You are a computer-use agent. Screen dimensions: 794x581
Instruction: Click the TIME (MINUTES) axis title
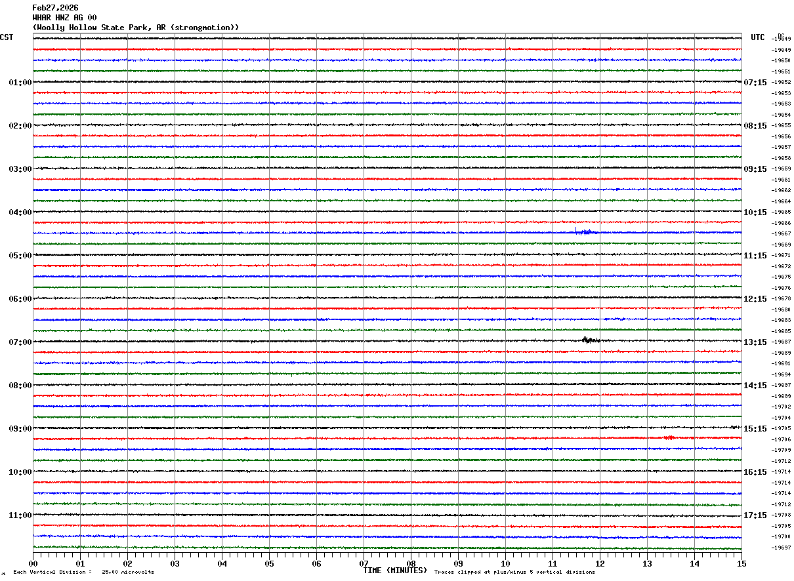(x=395, y=571)
